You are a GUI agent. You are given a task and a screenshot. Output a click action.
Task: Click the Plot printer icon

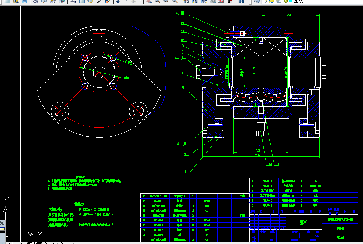(35, 1)
